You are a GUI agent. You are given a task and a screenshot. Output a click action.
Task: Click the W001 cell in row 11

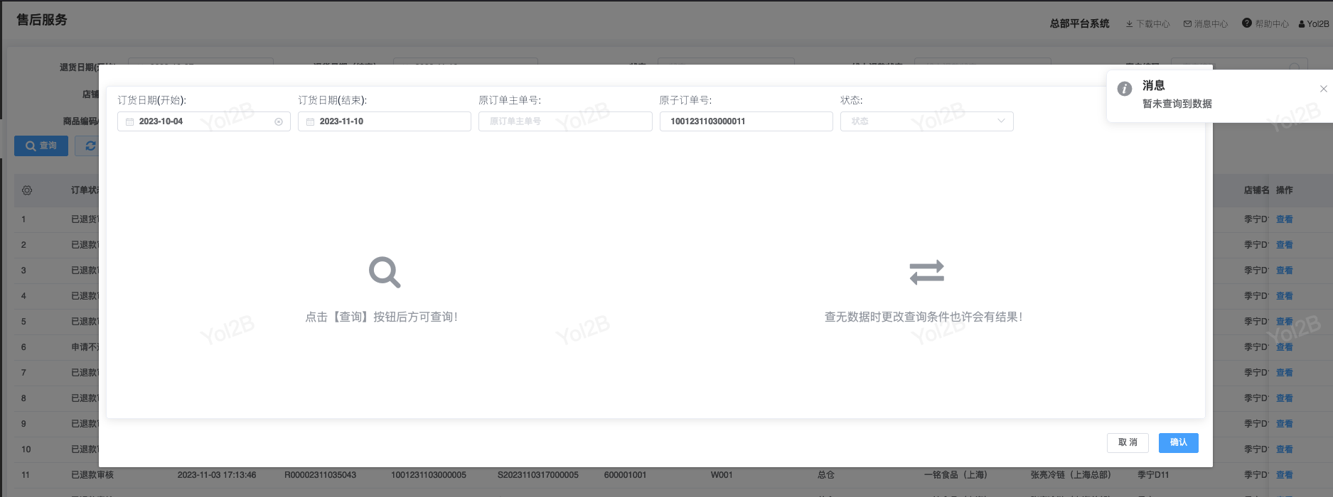[x=721, y=475]
